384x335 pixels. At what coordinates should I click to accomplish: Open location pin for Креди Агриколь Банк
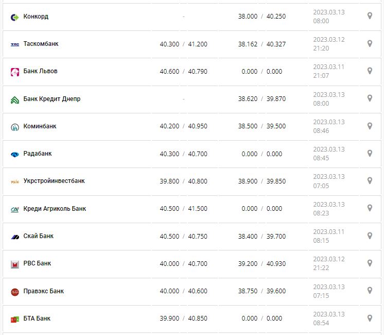370,208
